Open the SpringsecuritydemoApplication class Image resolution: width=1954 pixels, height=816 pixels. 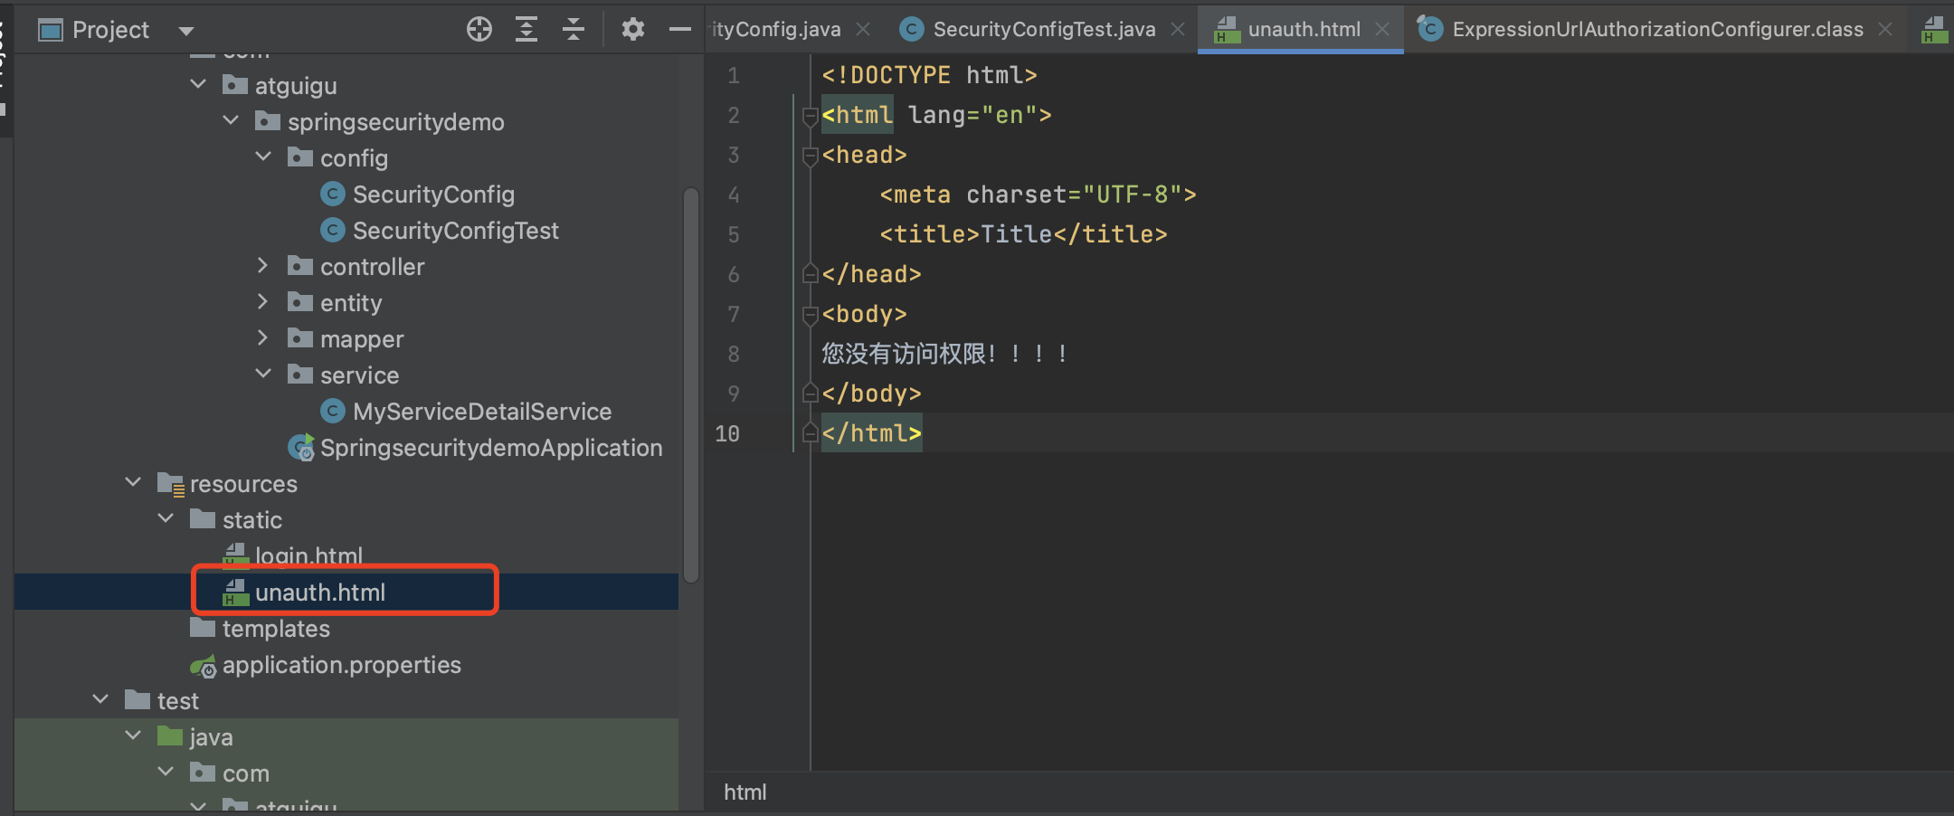point(490,448)
